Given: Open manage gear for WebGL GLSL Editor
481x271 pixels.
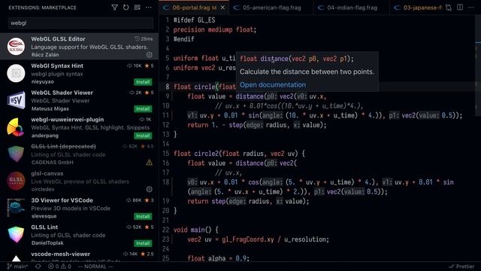Looking at the screenshot, I should pos(149,55).
